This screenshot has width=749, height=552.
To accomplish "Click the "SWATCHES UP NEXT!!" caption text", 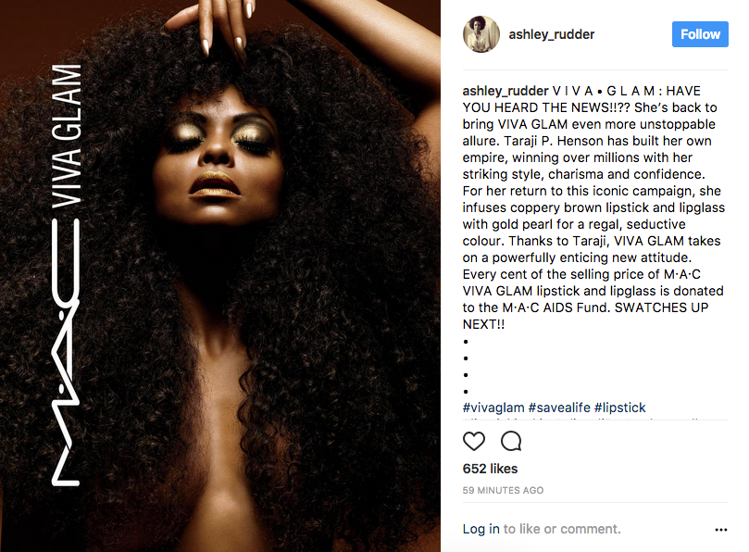I will 585,316.
